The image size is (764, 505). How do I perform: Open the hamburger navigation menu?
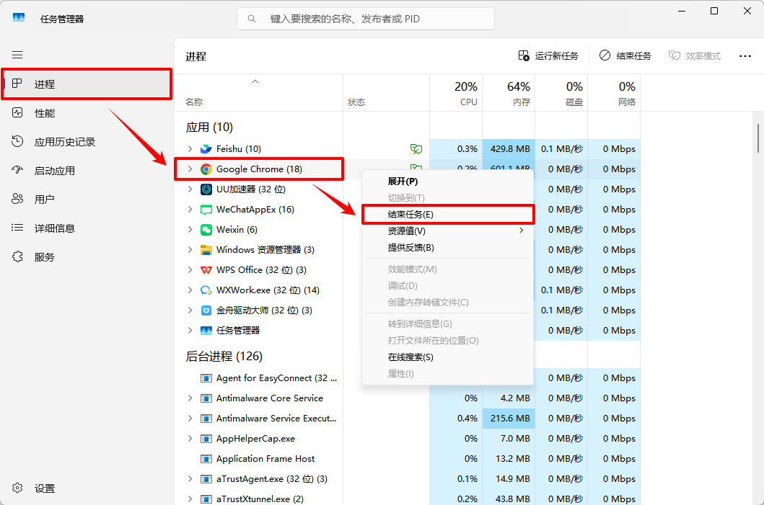pyautogui.click(x=17, y=55)
